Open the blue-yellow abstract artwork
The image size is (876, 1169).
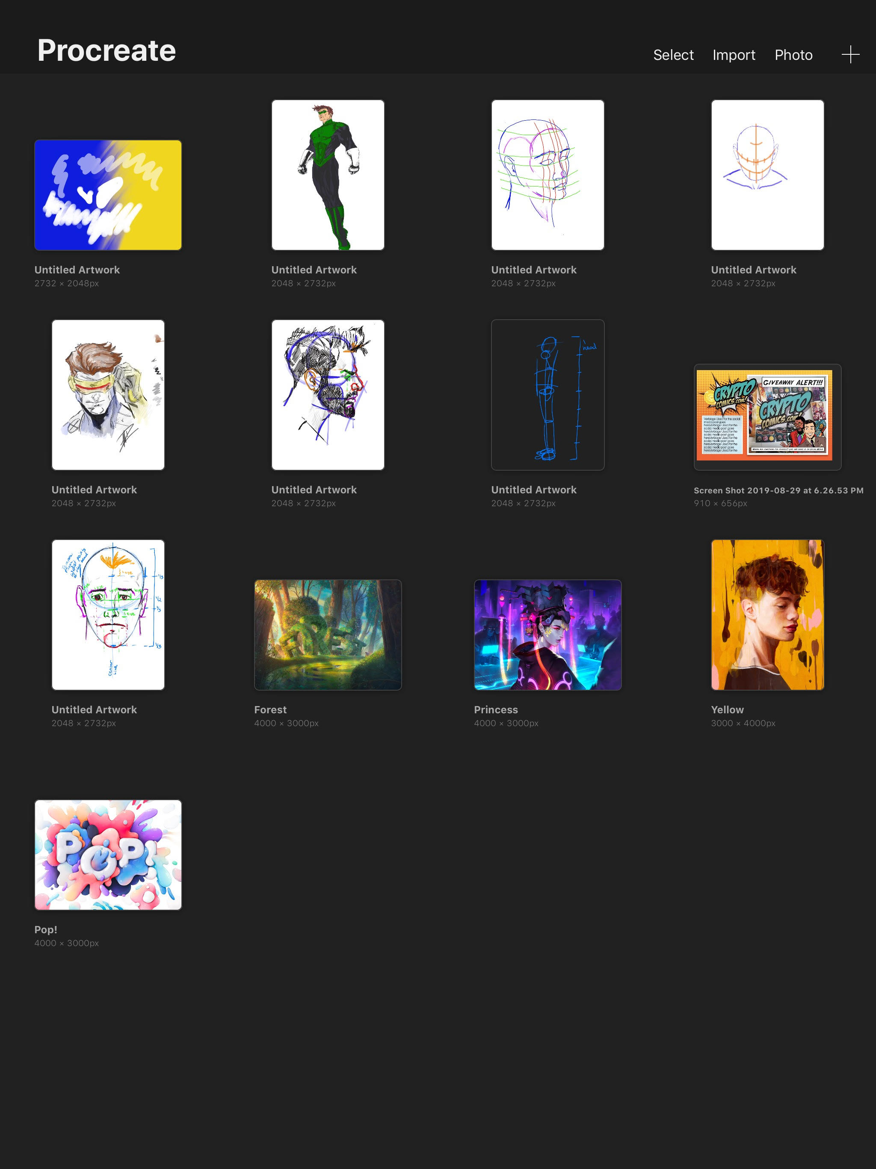108,194
